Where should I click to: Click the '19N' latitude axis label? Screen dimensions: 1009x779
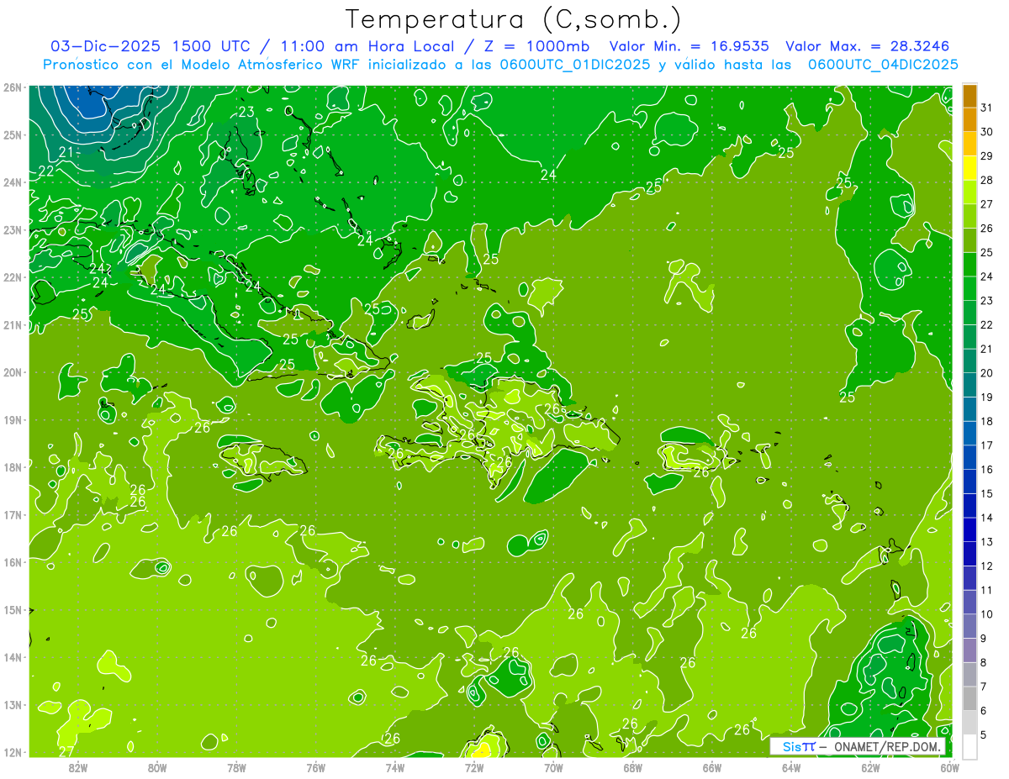[x=12, y=419]
